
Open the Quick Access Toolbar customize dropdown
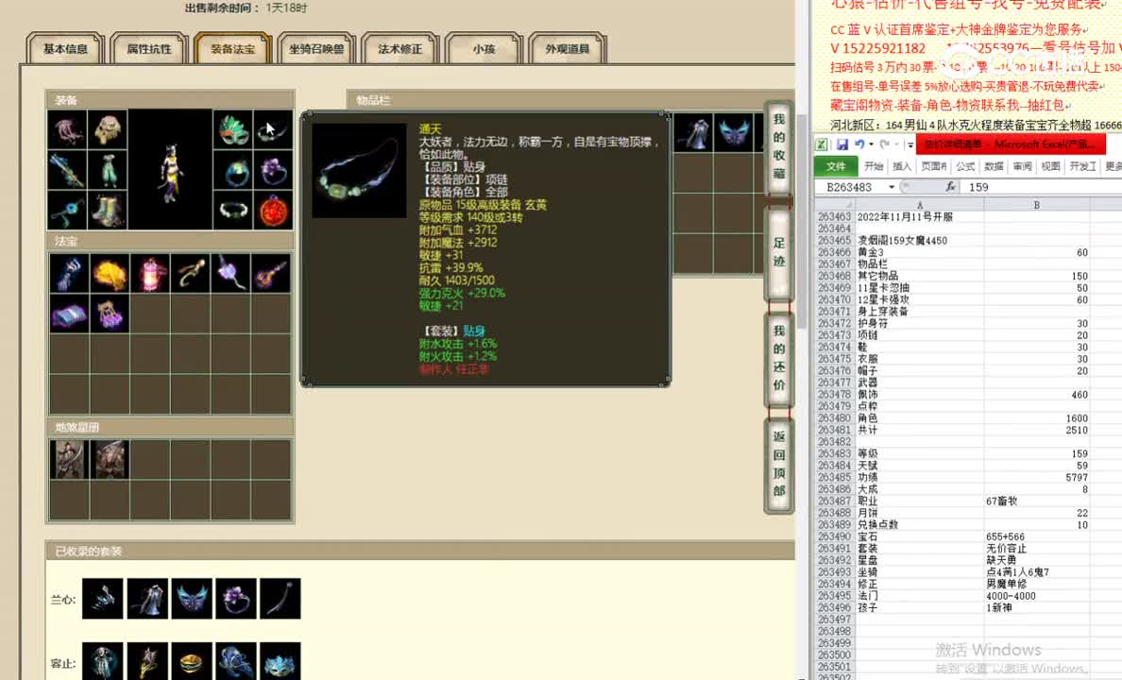pyautogui.click(x=909, y=144)
